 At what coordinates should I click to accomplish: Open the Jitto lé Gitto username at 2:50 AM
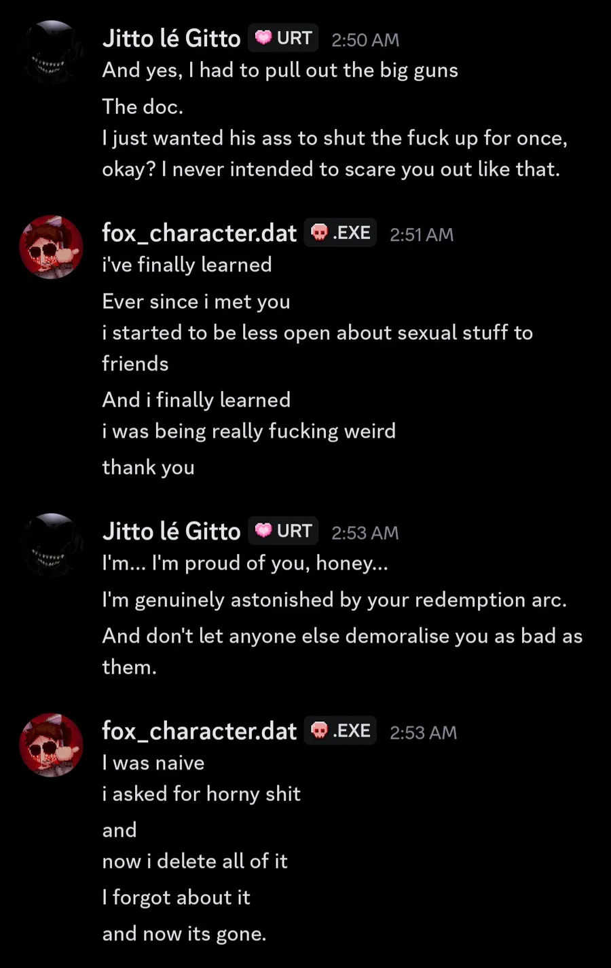(171, 39)
